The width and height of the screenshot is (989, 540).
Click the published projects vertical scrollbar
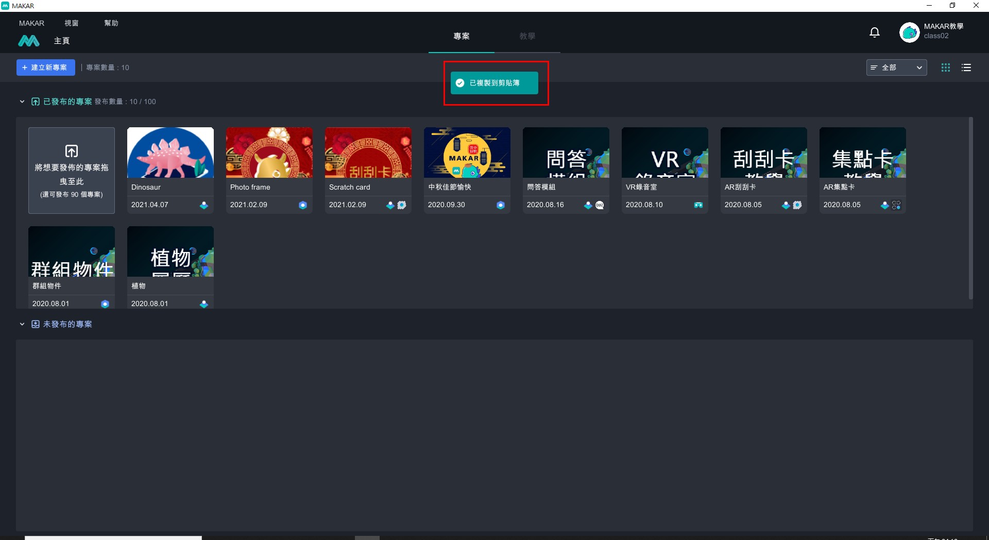[970, 209]
